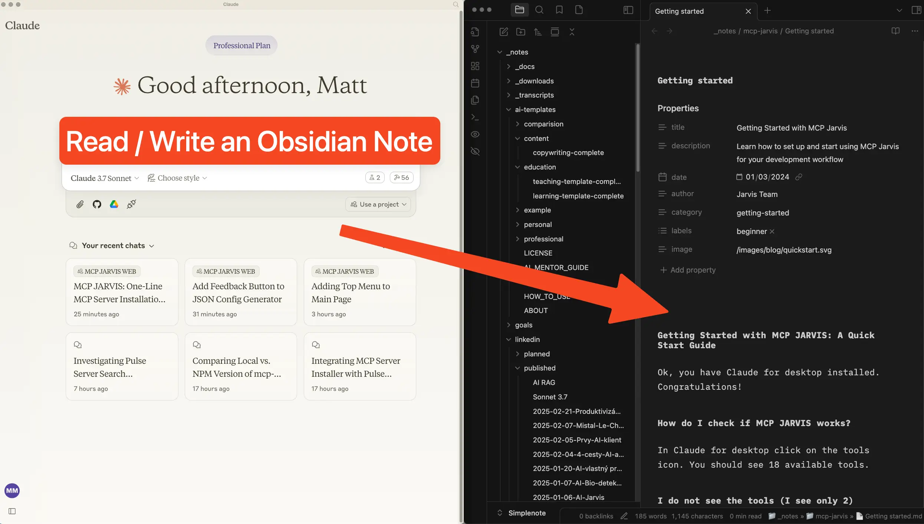Viewport: 924px width, 524px height.
Task: Click Add property in note properties
Action: pyautogui.click(x=688, y=270)
